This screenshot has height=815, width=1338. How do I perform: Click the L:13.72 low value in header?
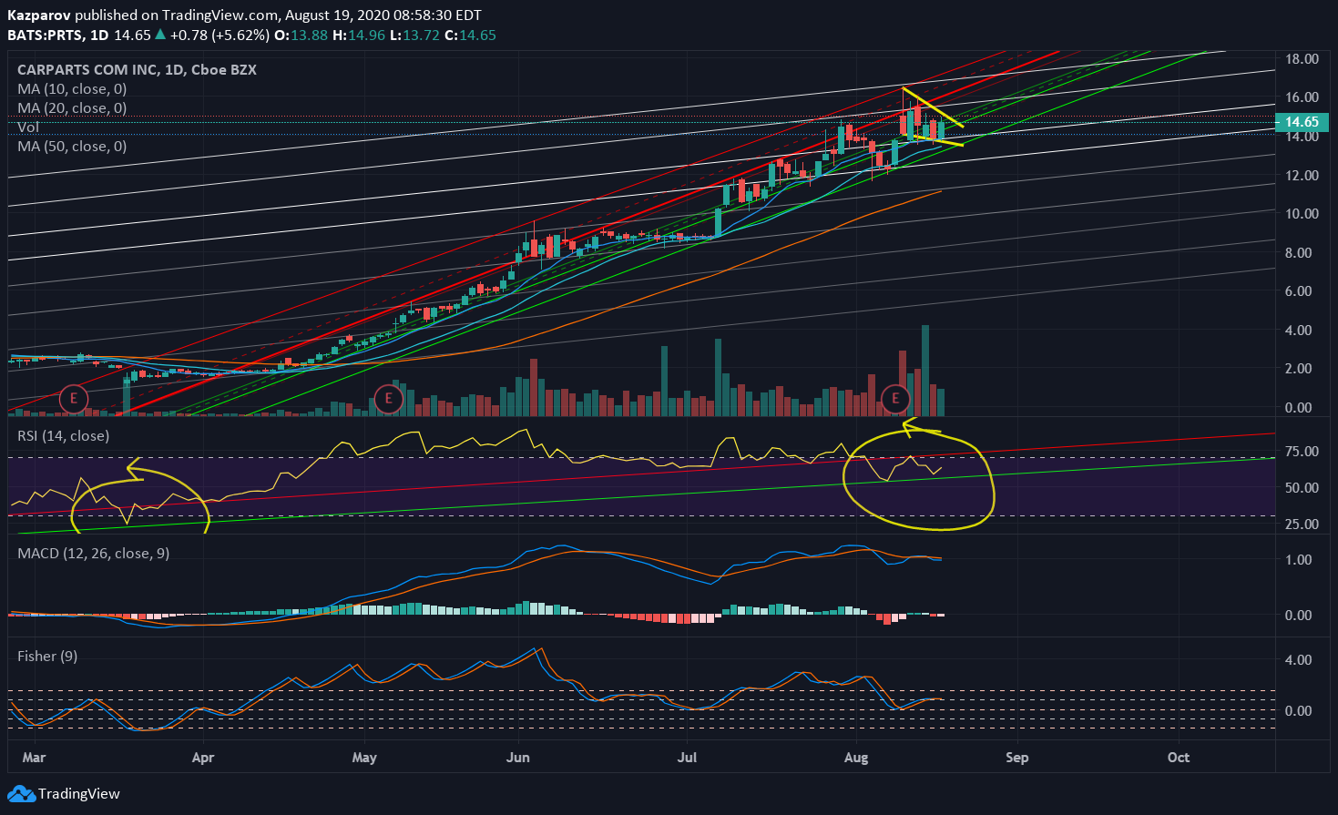coord(414,35)
